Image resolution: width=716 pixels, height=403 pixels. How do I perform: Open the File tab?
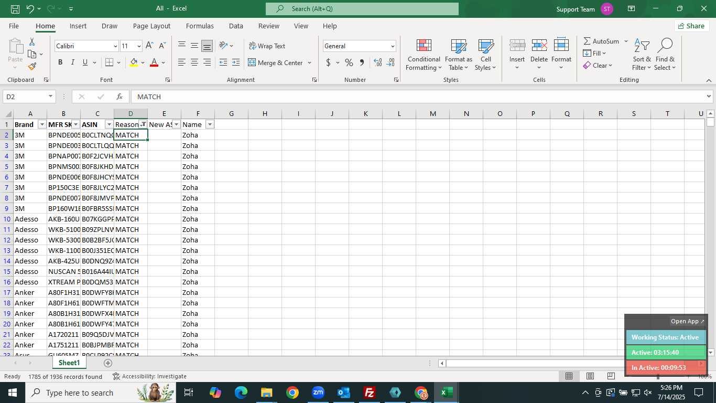point(14,26)
